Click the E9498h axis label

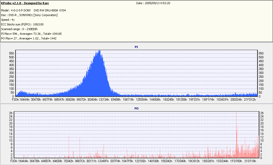(x=116, y=100)
